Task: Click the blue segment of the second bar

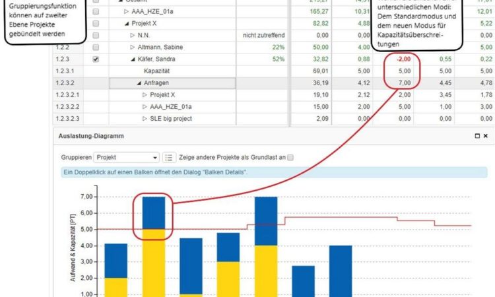Action: coord(154,213)
